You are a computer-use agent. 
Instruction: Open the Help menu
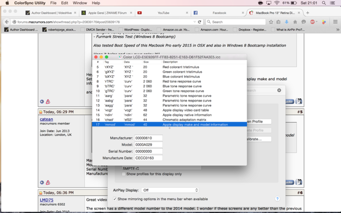(96, 3)
